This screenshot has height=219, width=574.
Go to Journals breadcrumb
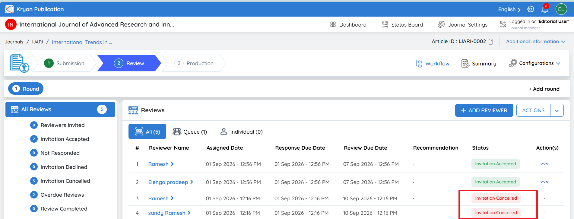(x=14, y=42)
